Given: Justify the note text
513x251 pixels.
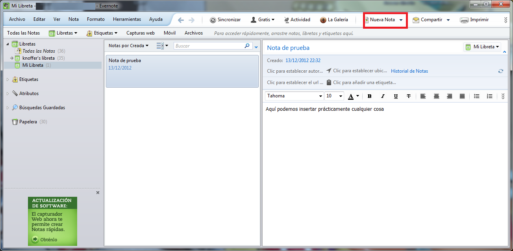Looking at the screenshot, I should pyautogui.click(x=462, y=96).
